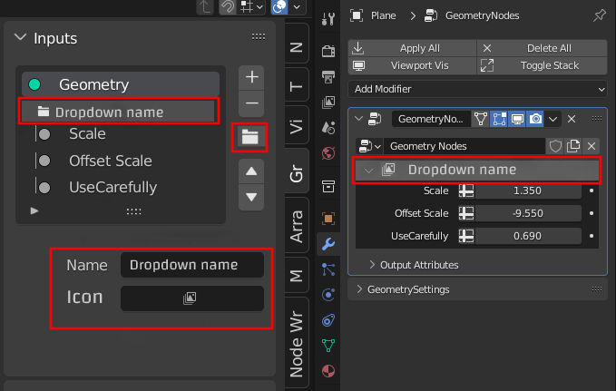
Task: Click the duplicate node group icon
Action: coord(573,146)
